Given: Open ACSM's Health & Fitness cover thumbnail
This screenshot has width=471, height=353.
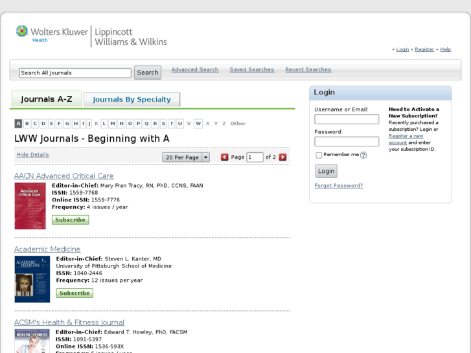Looking at the screenshot, I should pyautogui.click(x=32, y=341).
